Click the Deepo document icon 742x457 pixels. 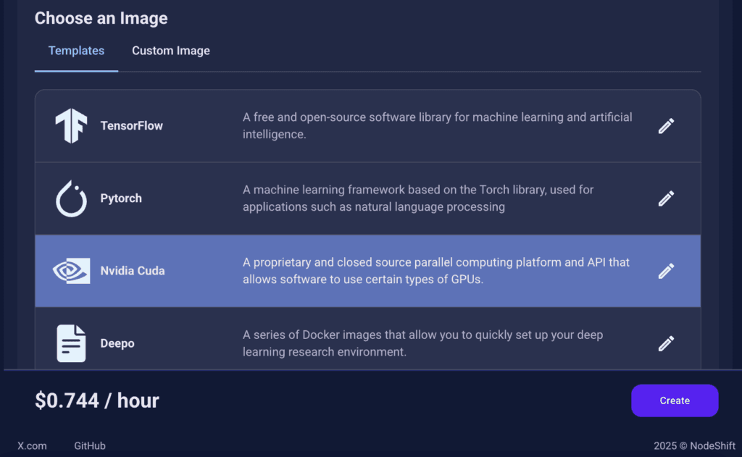72,343
